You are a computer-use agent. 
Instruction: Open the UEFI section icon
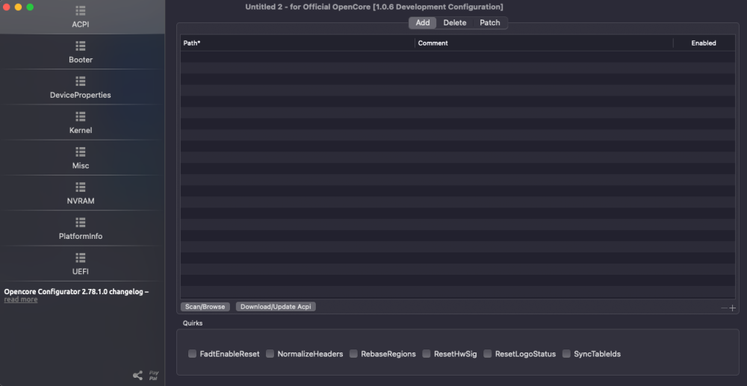pyautogui.click(x=81, y=258)
